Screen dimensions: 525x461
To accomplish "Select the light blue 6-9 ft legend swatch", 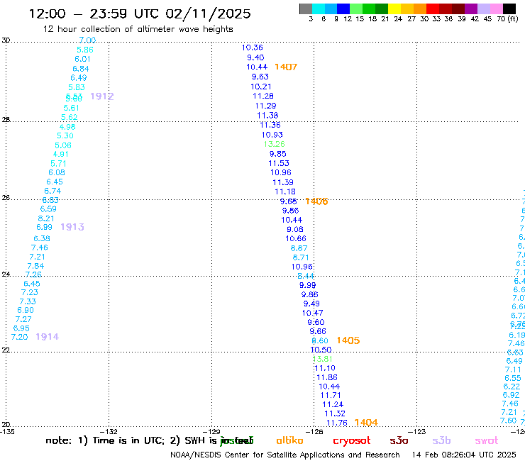I will 331,9.
